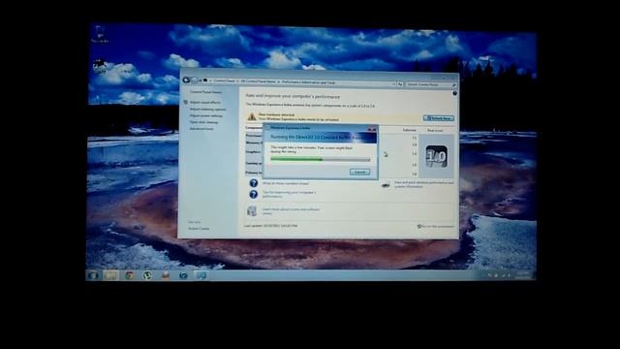The image size is (620, 349).
Task: Click the taskbar clock
Action: (523, 275)
